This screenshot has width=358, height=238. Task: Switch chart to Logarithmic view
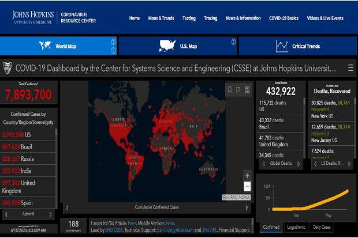tap(296, 227)
